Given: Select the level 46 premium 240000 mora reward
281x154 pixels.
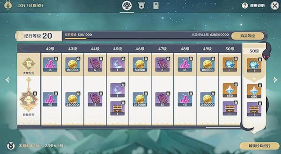Looking at the screenshot, I should tap(140, 99).
